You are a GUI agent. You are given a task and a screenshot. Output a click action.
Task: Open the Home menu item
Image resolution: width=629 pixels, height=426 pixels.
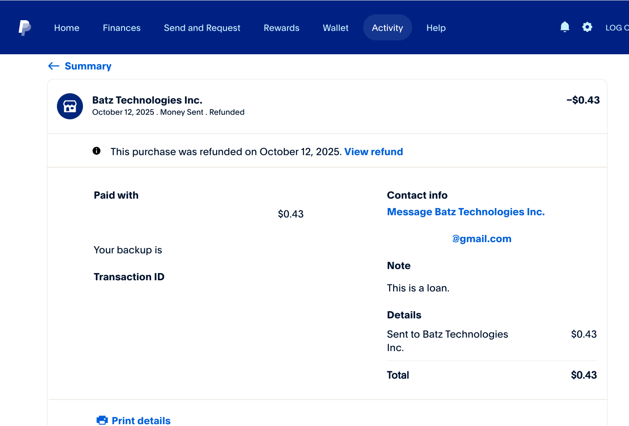(67, 28)
